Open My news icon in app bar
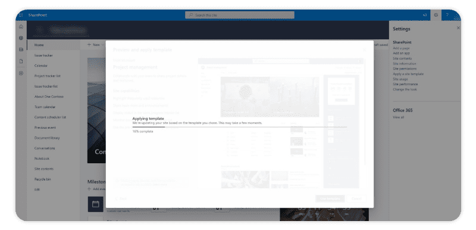Image resolution: width=476 pixels, height=230 pixels. pos(21,49)
